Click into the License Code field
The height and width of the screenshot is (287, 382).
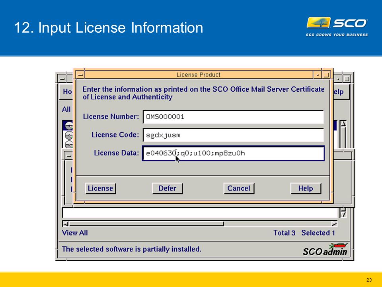(x=234, y=135)
